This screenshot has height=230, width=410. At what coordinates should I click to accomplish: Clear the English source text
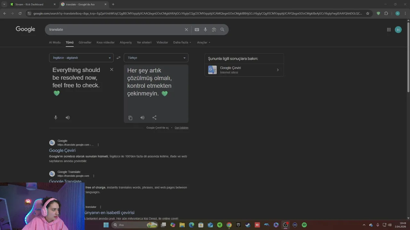pyautogui.click(x=111, y=69)
